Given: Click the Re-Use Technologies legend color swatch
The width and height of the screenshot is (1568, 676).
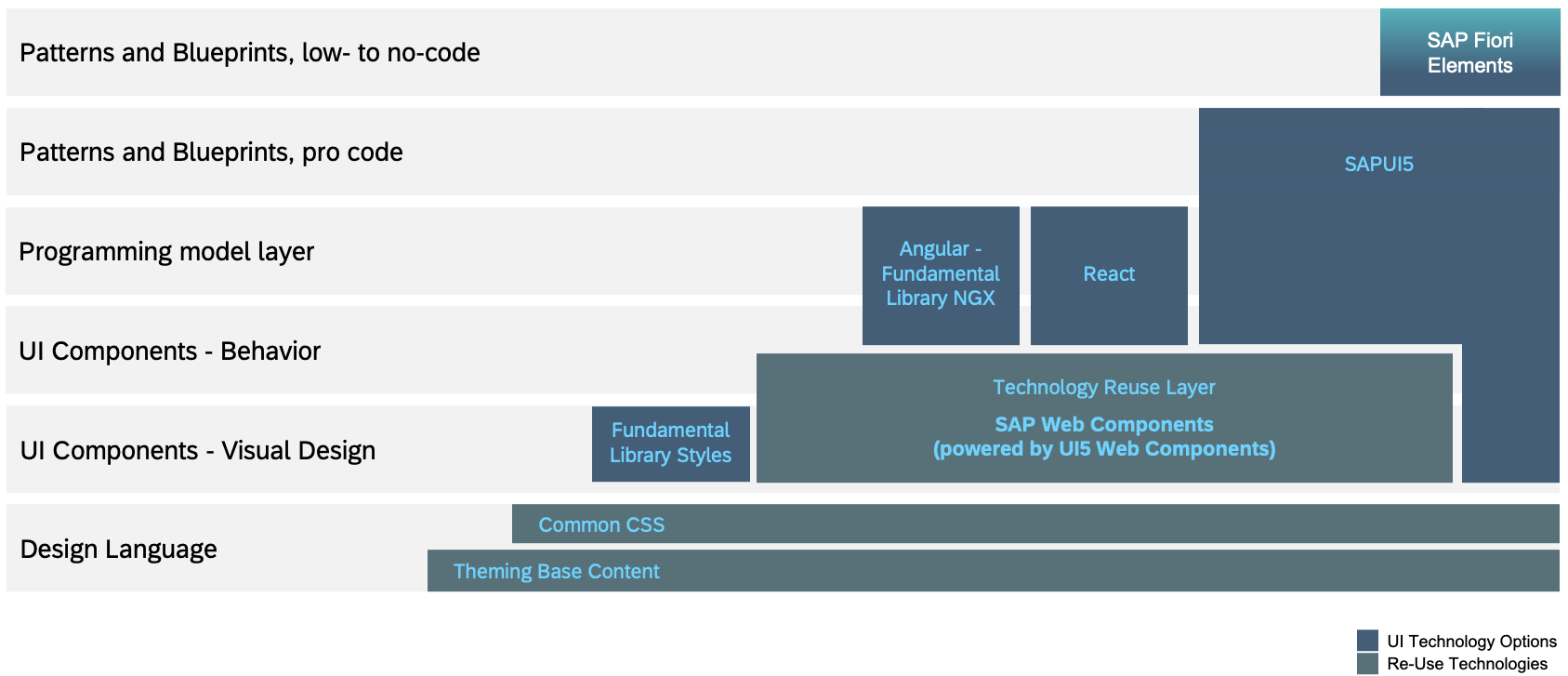Looking at the screenshot, I should point(1367,664).
